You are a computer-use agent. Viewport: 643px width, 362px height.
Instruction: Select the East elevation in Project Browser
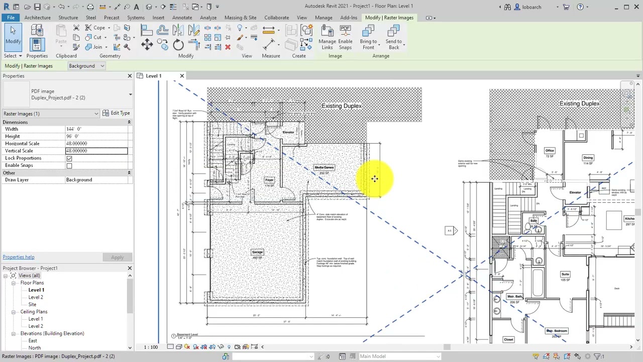tap(33, 341)
